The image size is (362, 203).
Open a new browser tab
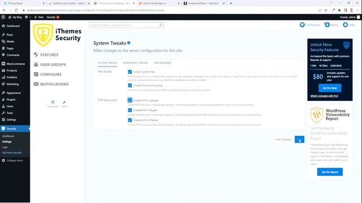click(231, 3)
